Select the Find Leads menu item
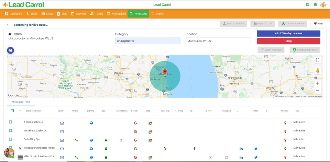The height and width of the screenshot is (162, 330). (138, 14)
